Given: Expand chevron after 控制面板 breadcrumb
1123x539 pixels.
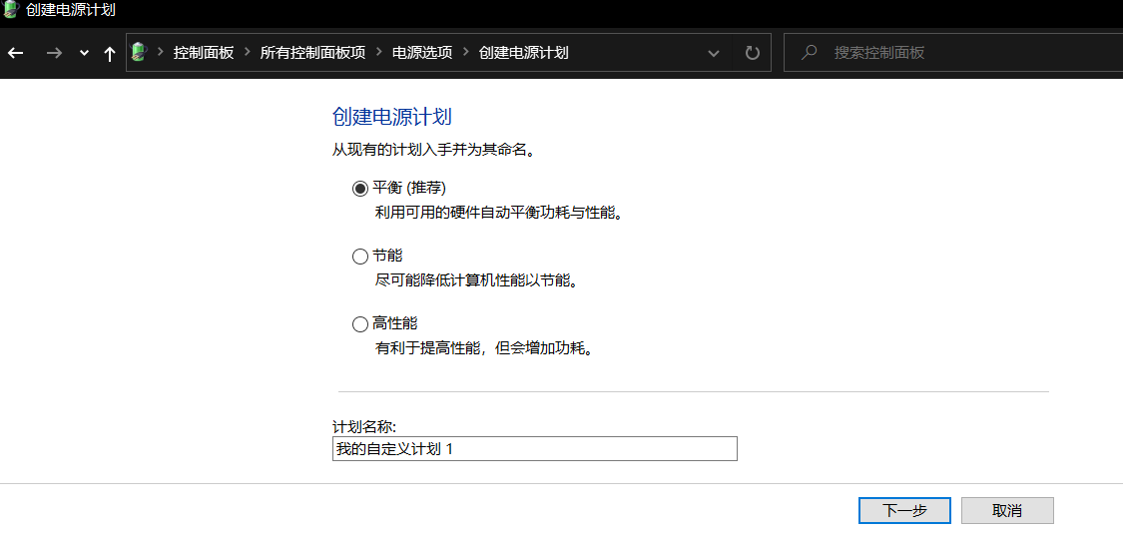Looking at the screenshot, I should point(248,52).
